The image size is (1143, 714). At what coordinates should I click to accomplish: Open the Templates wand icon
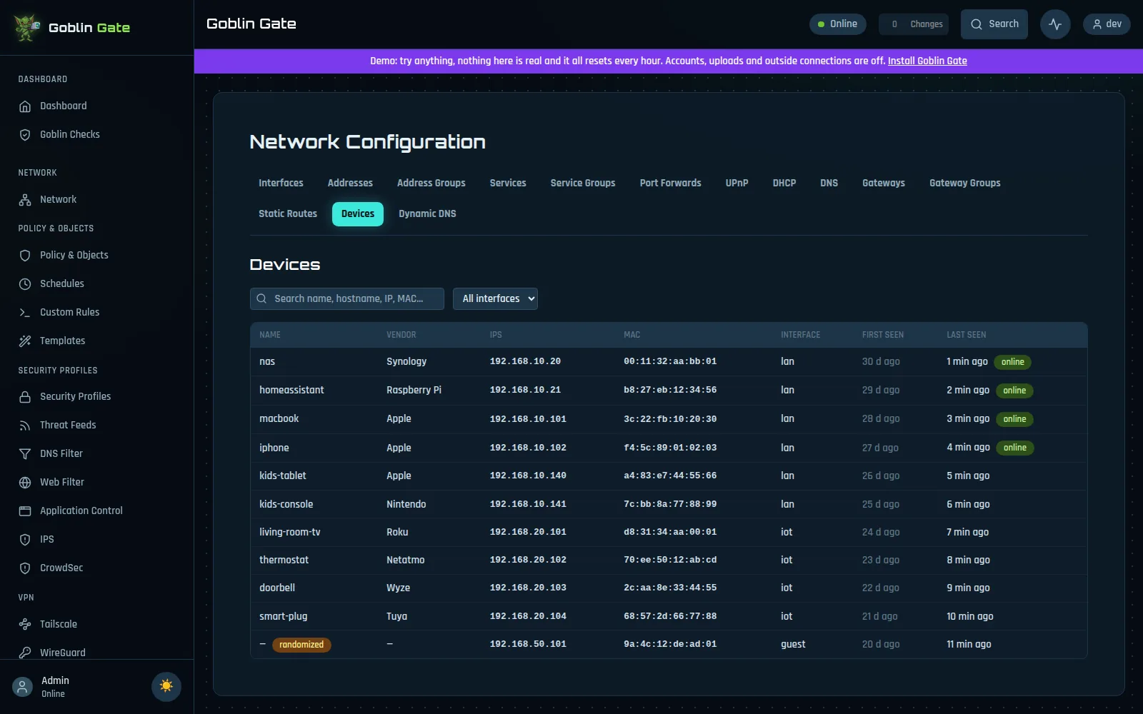tap(25, 341)
